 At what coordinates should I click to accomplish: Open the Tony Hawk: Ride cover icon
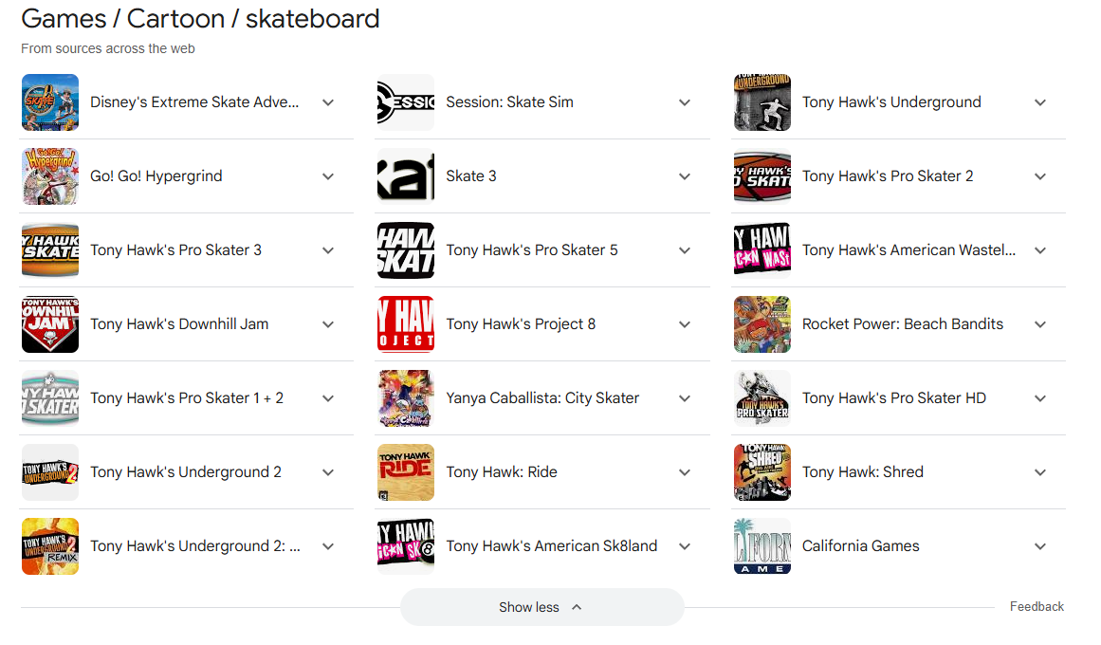tap(406, 472)
